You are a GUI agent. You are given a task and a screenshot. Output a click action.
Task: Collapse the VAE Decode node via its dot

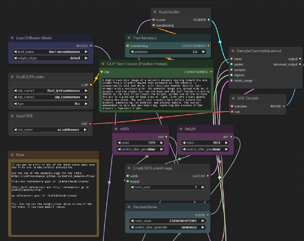point(233,98)
